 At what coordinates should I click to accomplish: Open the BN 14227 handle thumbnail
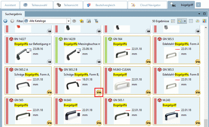[x=23, y=55]
